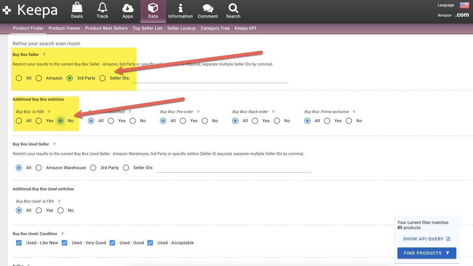Switch to Product Best Sellers tab
Image resolution: width=473 pixels, height=266 pixels.
point(106,28)
